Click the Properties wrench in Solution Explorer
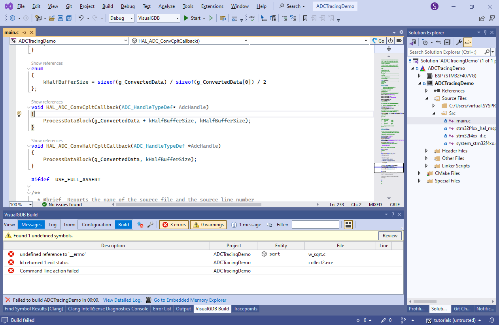The width and height of the screenshot is (499, 325). [459, 42]
